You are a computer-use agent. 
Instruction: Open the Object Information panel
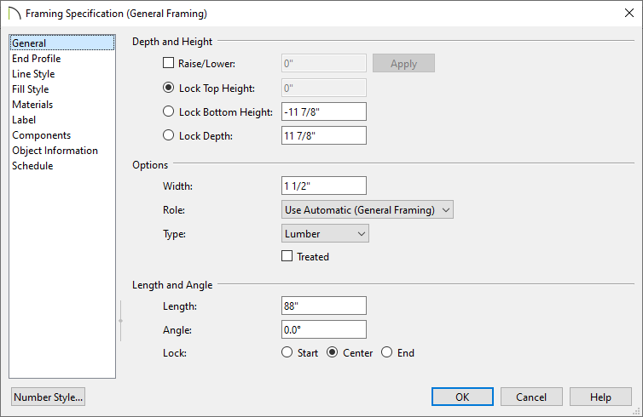pos(55,150)
